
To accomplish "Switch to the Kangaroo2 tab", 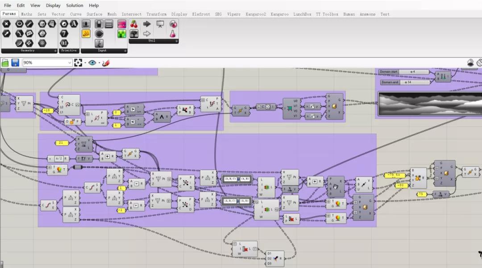I will tap(256, 14).
